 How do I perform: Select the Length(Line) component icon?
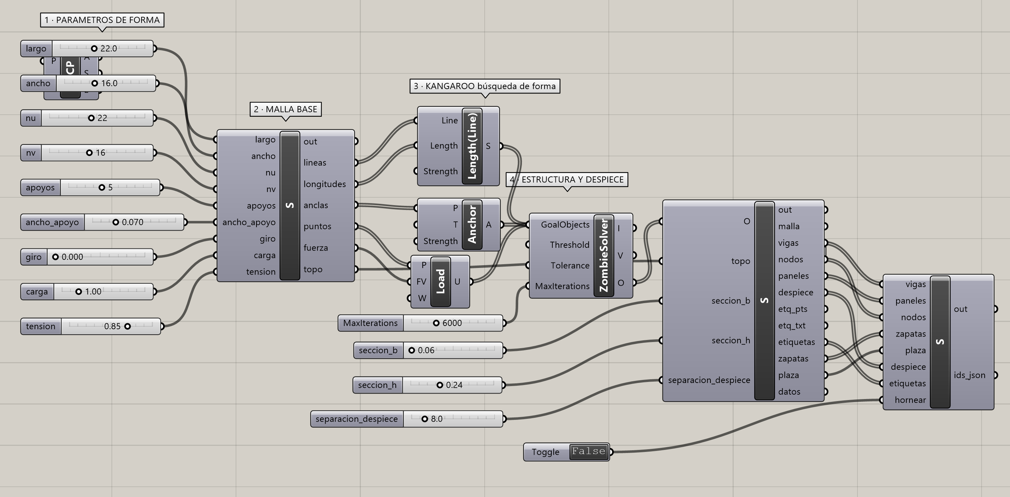(x=472, y=146)
